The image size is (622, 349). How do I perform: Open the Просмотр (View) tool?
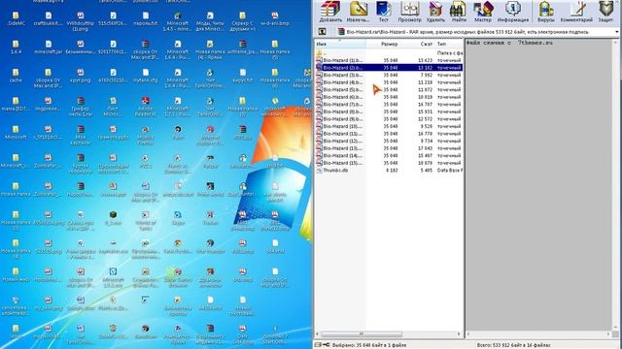click(409, 11)
